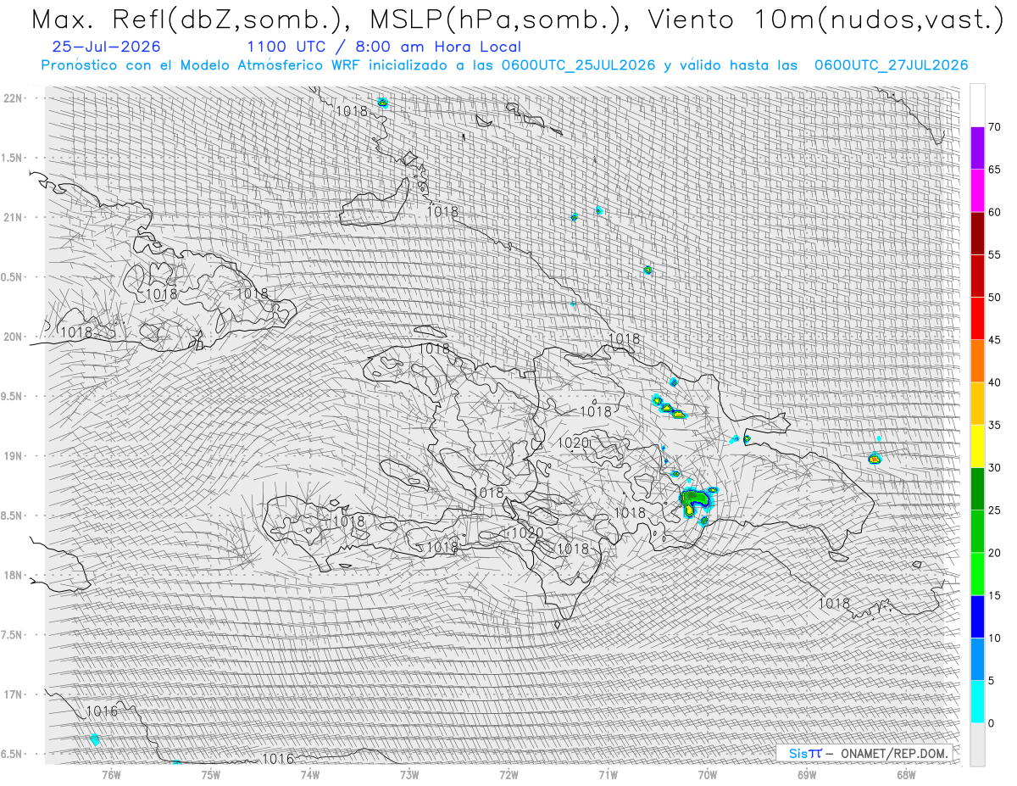Click the "7.5N" axis label
The image size is (1017, 786).
coord(13,635)
